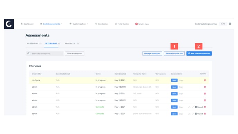Open the Filter Workspaces selector
This screenshot has width=238, height=134.
click(74, 53)
